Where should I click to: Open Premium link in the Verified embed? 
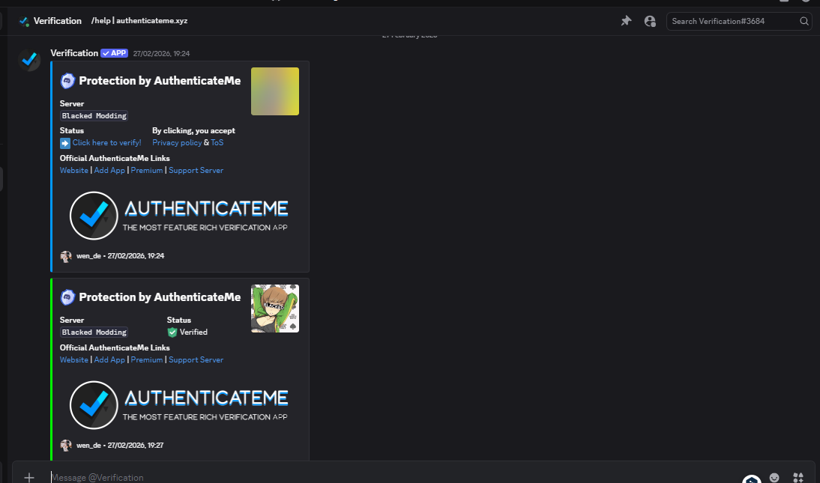[146, 360]
